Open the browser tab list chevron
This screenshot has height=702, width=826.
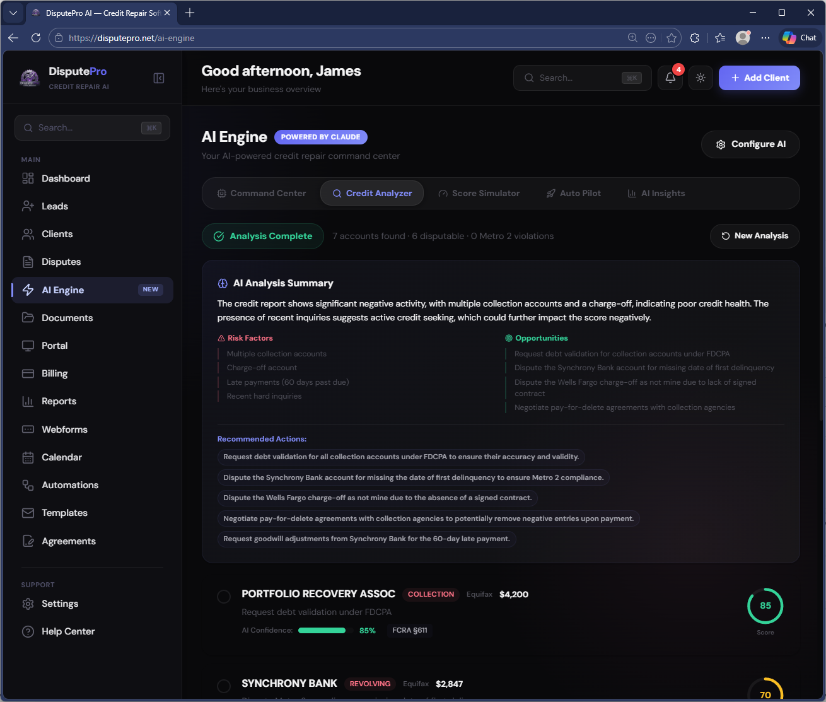pos(13,13)
